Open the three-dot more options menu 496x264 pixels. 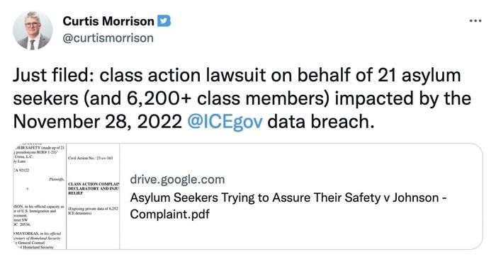475,21
